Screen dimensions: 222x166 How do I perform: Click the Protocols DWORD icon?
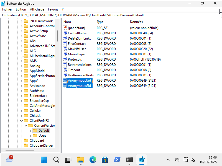tap(65, 59)
